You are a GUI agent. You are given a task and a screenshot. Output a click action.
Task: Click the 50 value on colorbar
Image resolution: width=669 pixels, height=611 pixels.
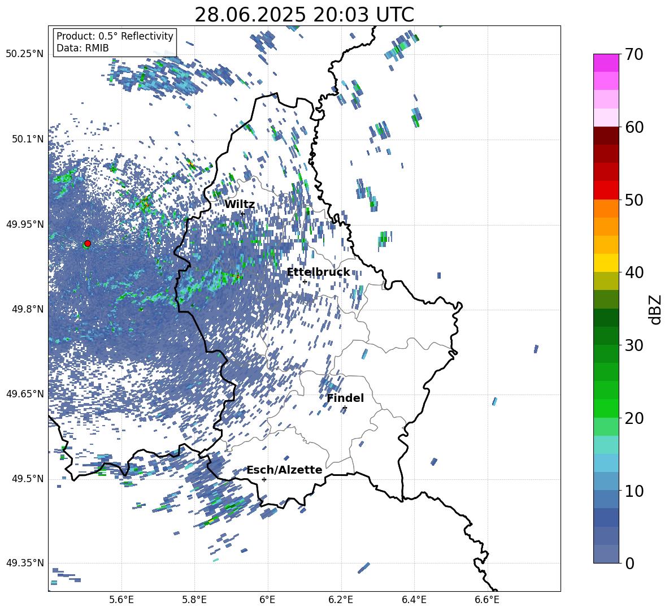(x=635, y=200)
